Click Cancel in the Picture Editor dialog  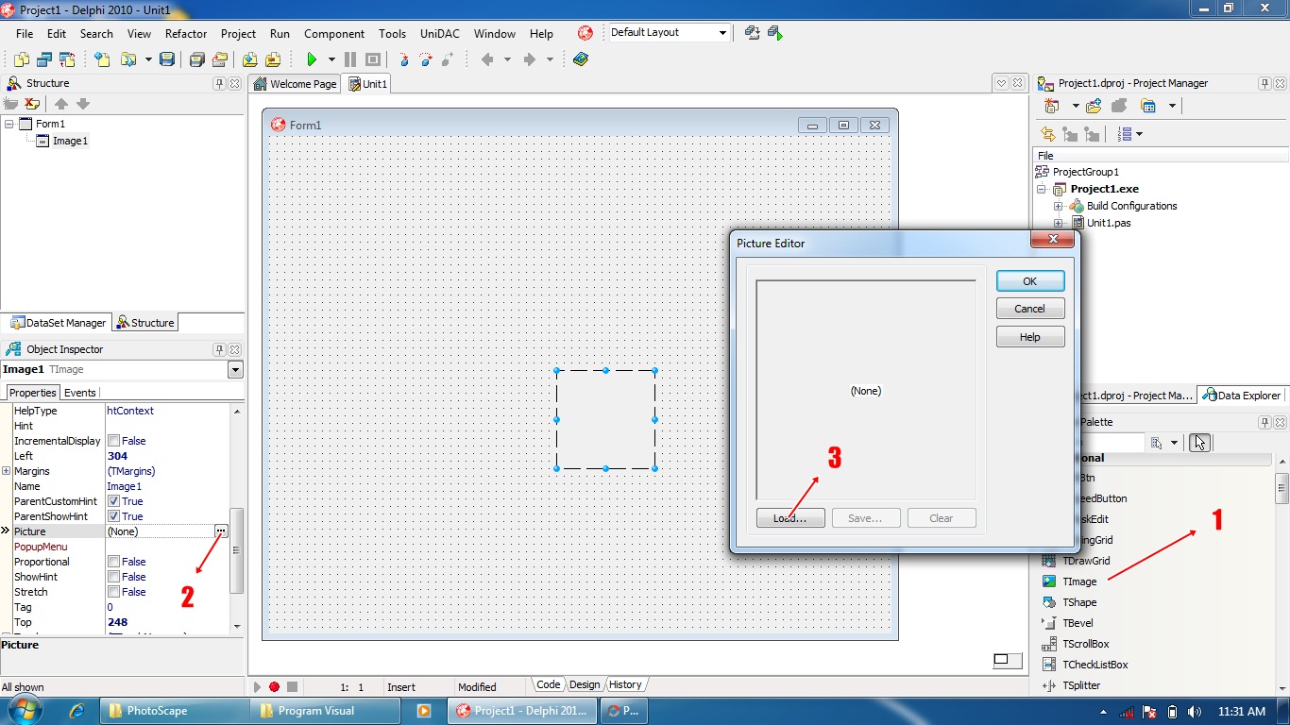pos(1030,309)
